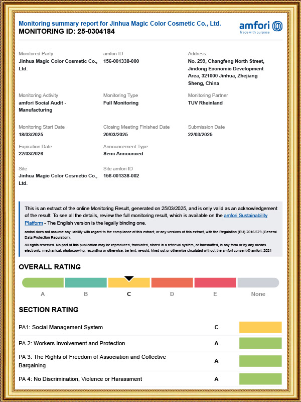Click the report title heading
This screenshot has width=301, height=402.
(x=120, y=24)
